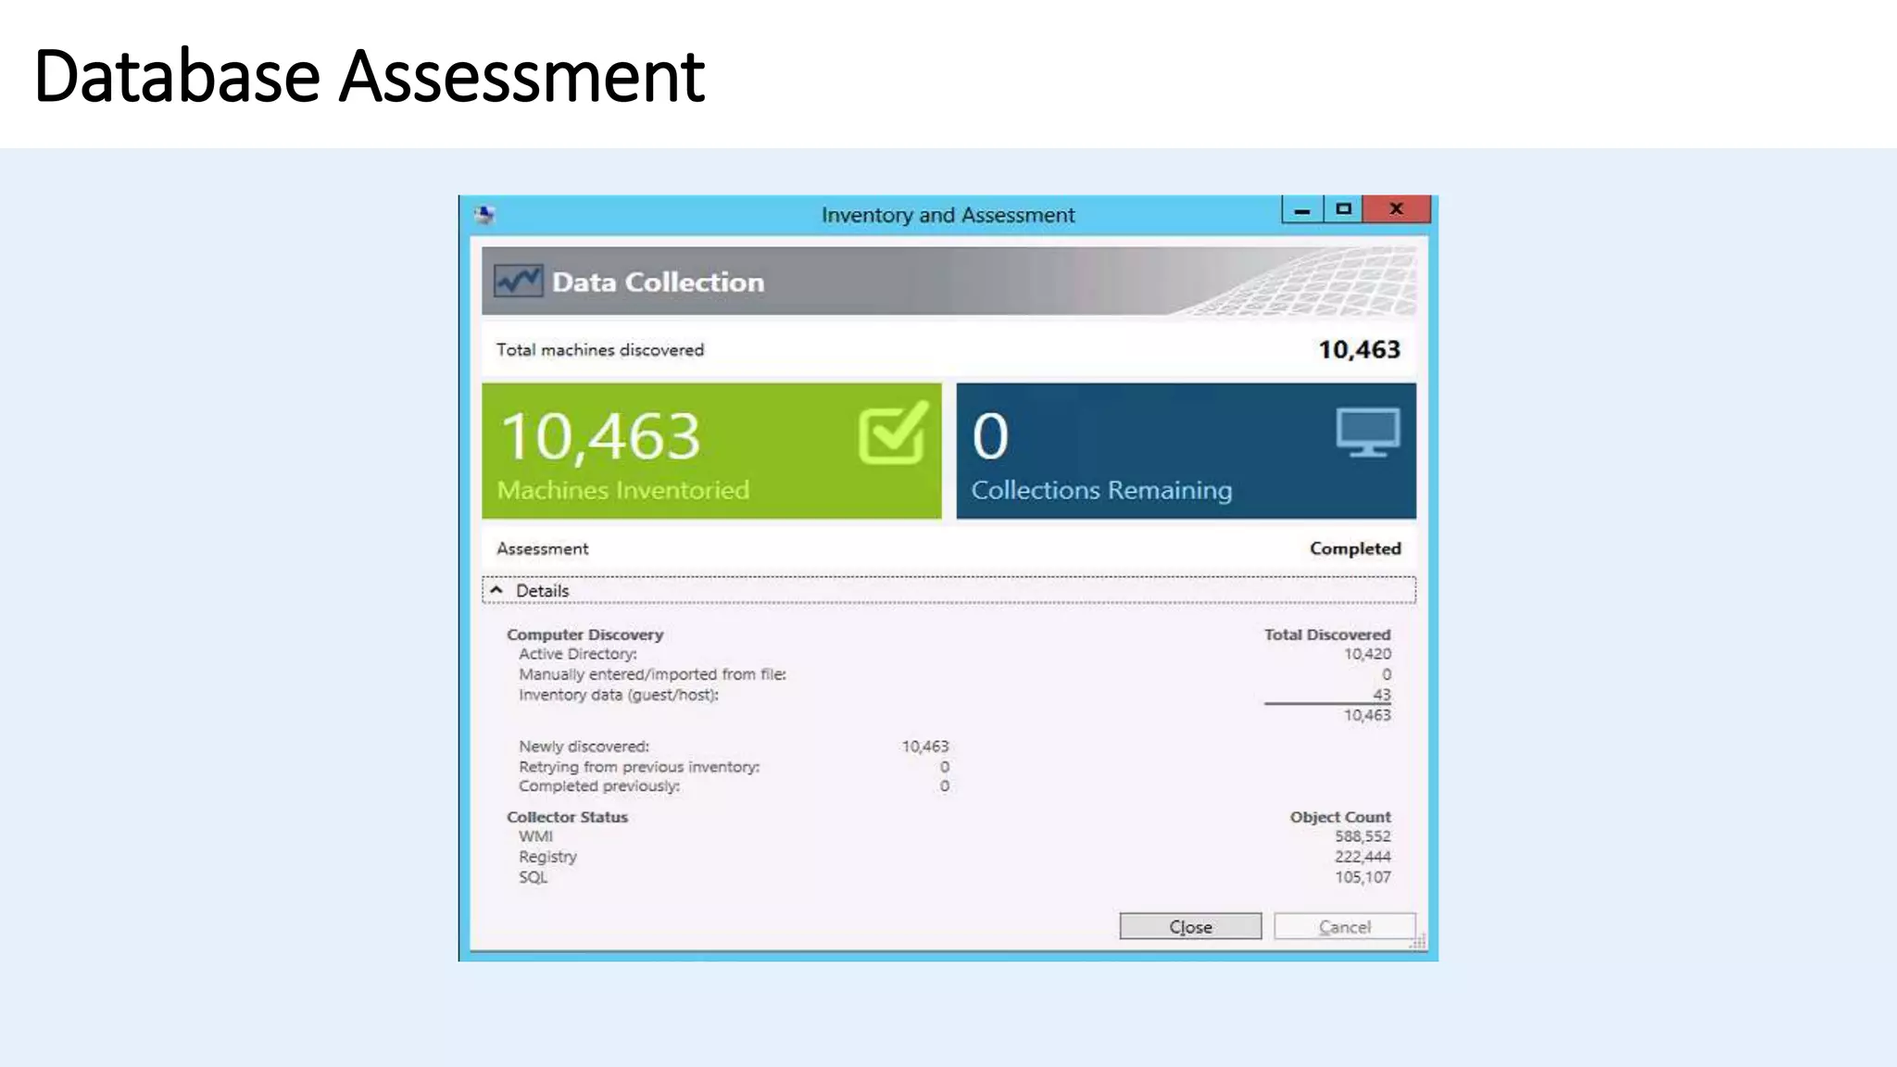The width and height of the screenshot is (1897, 1067).
Task: Click the Active Directory value 10,420
Action: pyautogui.click(x=1367, y=654)
